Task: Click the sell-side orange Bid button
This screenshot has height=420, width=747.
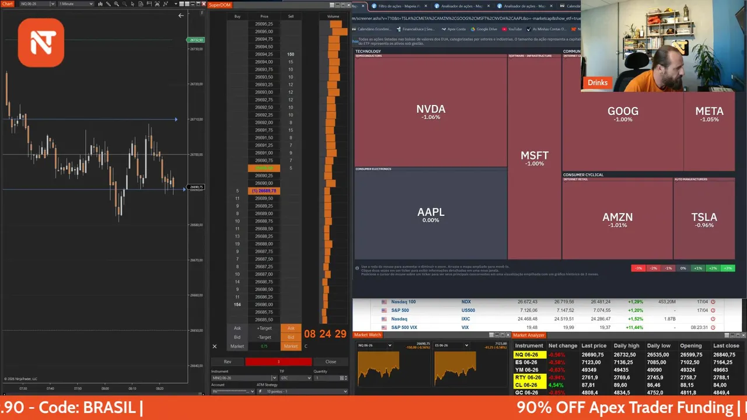Action: click(x=291, y=337)
